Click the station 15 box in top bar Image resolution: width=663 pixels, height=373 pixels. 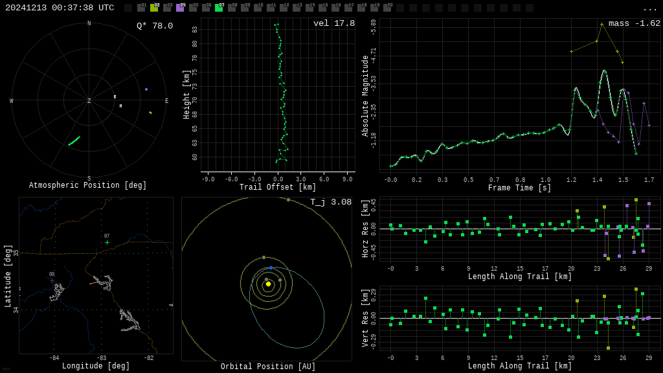(322, 8)
